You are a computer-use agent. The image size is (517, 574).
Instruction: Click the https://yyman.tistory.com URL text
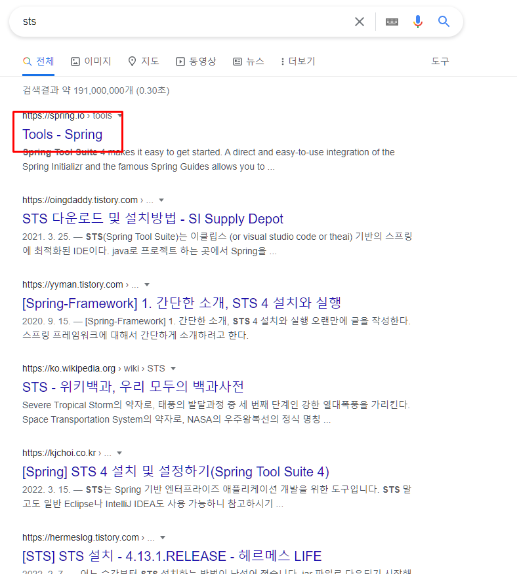[x=73, y=285]
